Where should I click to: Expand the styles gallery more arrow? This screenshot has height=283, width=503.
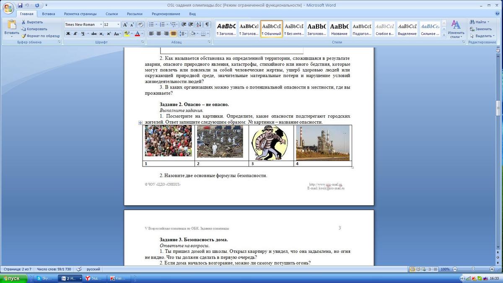tap(444, 36)
